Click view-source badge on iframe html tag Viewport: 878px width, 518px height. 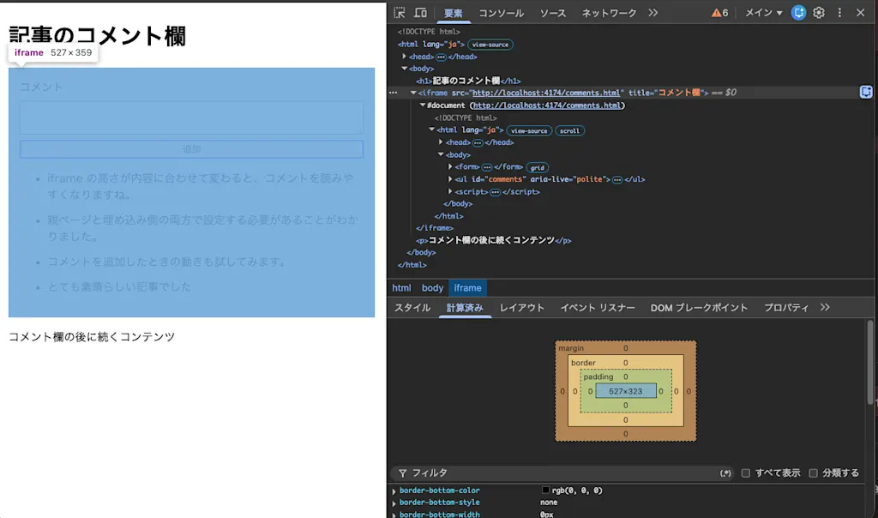(x=529, y=130)
